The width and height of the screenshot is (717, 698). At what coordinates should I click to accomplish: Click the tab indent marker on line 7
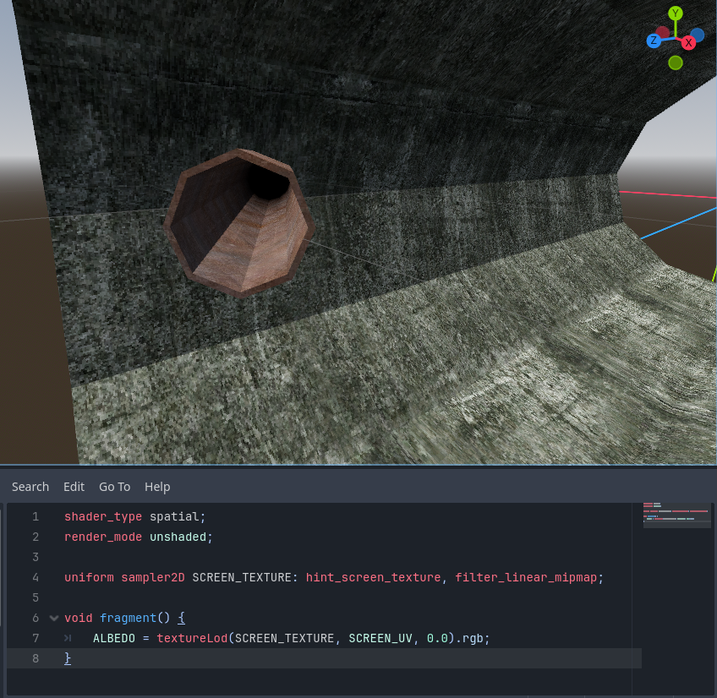pos(68,639)
